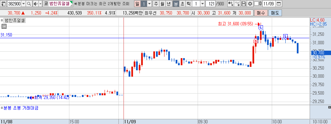The height and width of the screenshot is (124, 331).
Task: Click the data grid icon under stock name
Action: click(x=4, y=26)
